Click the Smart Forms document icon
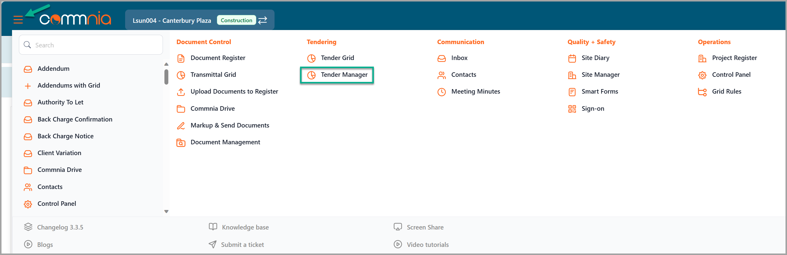Screen dimensions: 787x255 tap(572, 92)
